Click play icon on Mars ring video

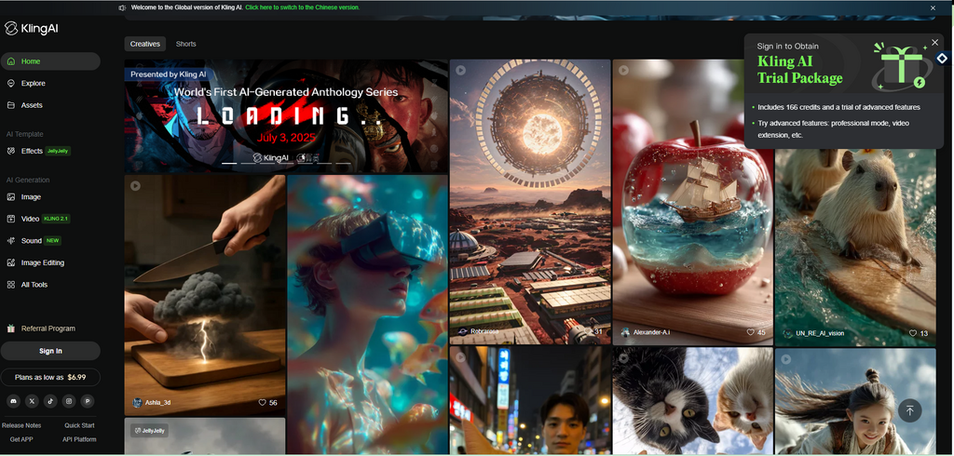tap(460, 71)
